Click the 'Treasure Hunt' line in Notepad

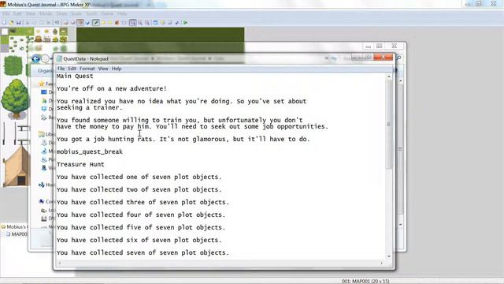[x=80, y=164]
